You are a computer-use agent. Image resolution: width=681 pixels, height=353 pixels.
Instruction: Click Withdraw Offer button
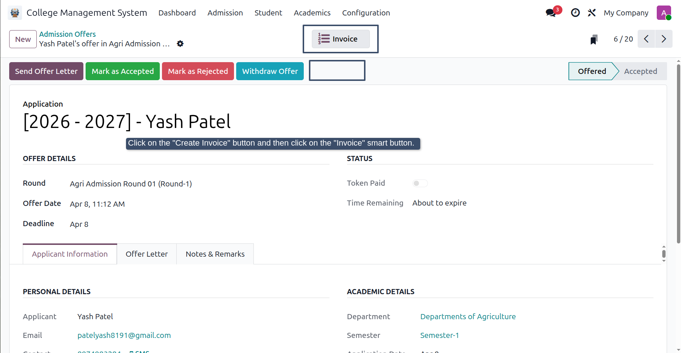[x=270, y=71]
